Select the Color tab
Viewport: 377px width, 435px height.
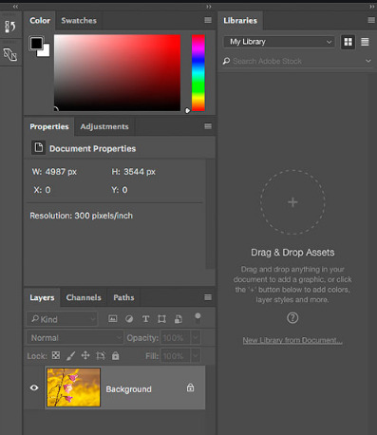[40, 21]
